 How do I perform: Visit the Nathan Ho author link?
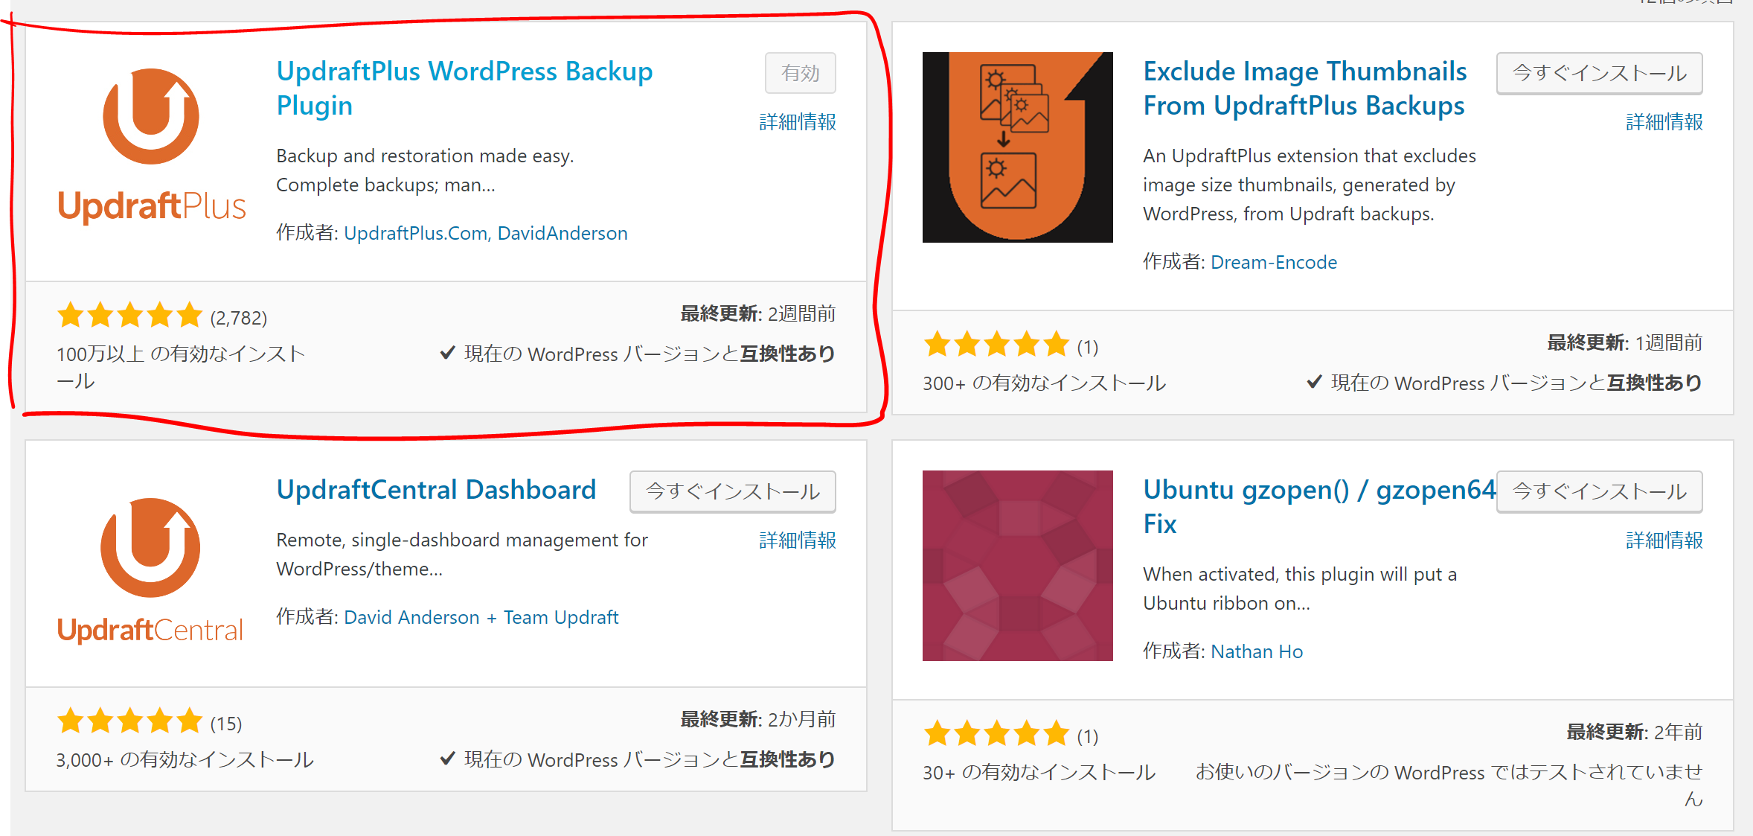coord(1257,651)
